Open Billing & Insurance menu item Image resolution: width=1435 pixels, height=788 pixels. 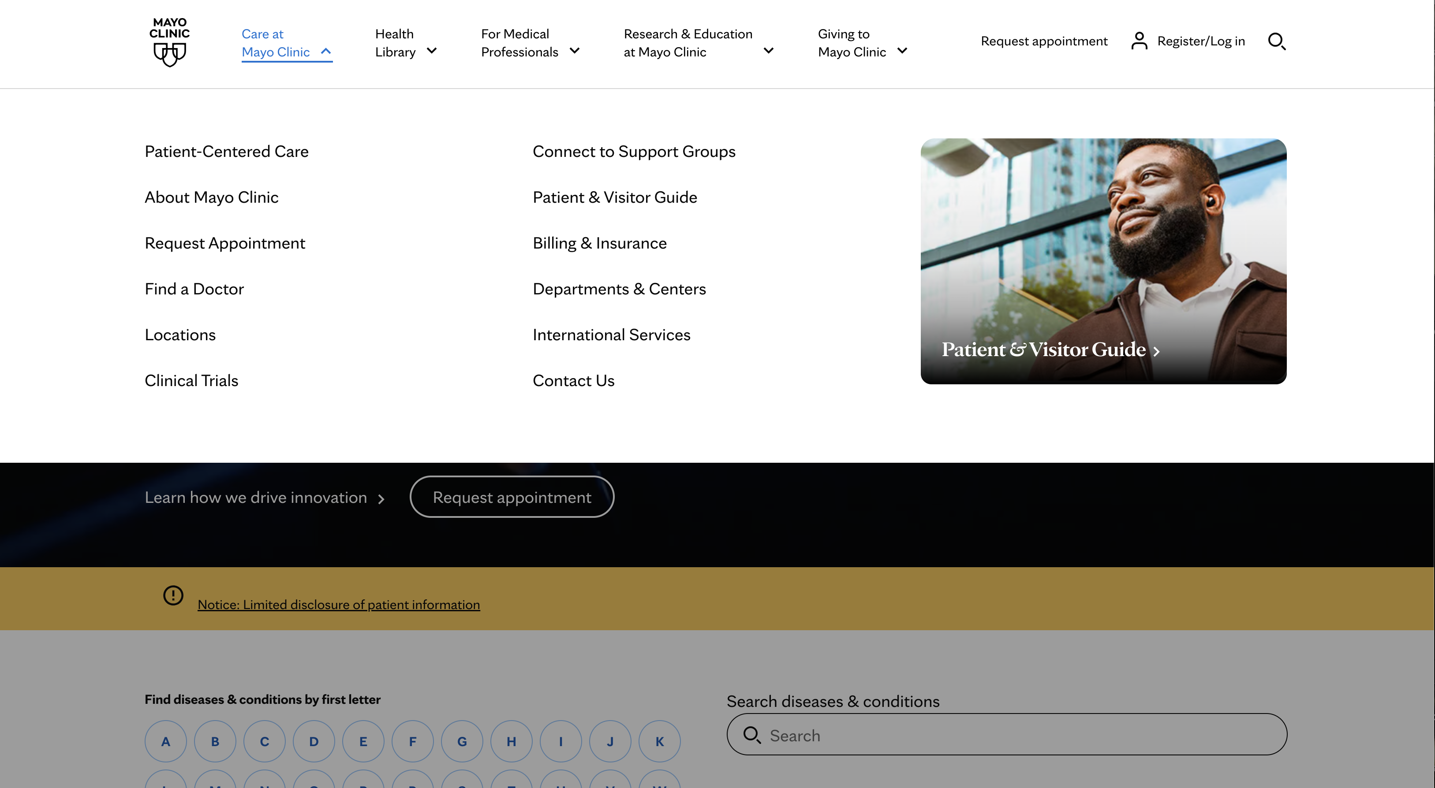(x=599, y=243)
